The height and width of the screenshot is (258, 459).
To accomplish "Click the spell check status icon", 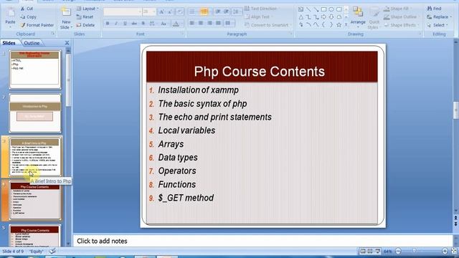I will click(52, 252).
